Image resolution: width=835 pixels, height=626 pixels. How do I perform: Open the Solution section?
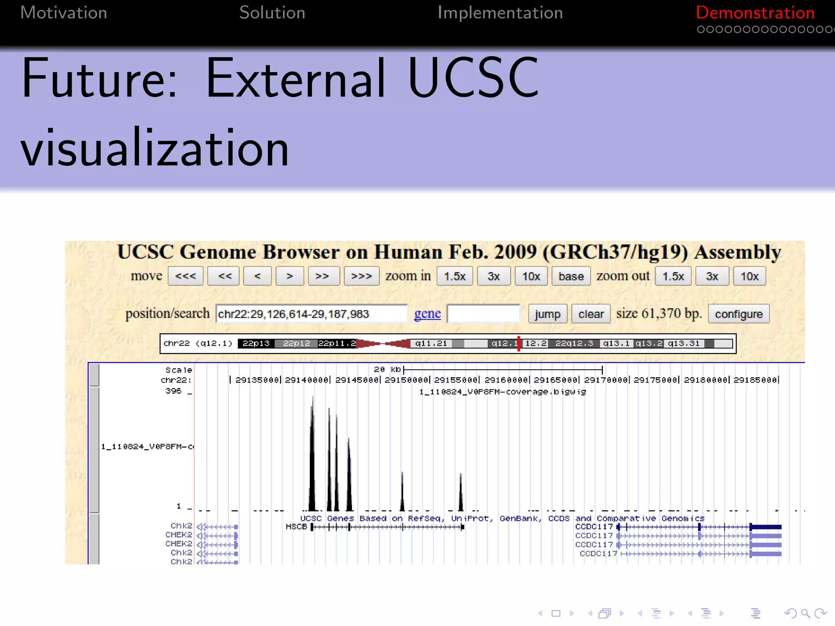(x=272, y=13)
